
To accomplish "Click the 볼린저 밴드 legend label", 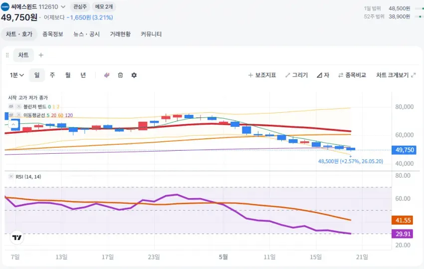I will coord(35,107).
